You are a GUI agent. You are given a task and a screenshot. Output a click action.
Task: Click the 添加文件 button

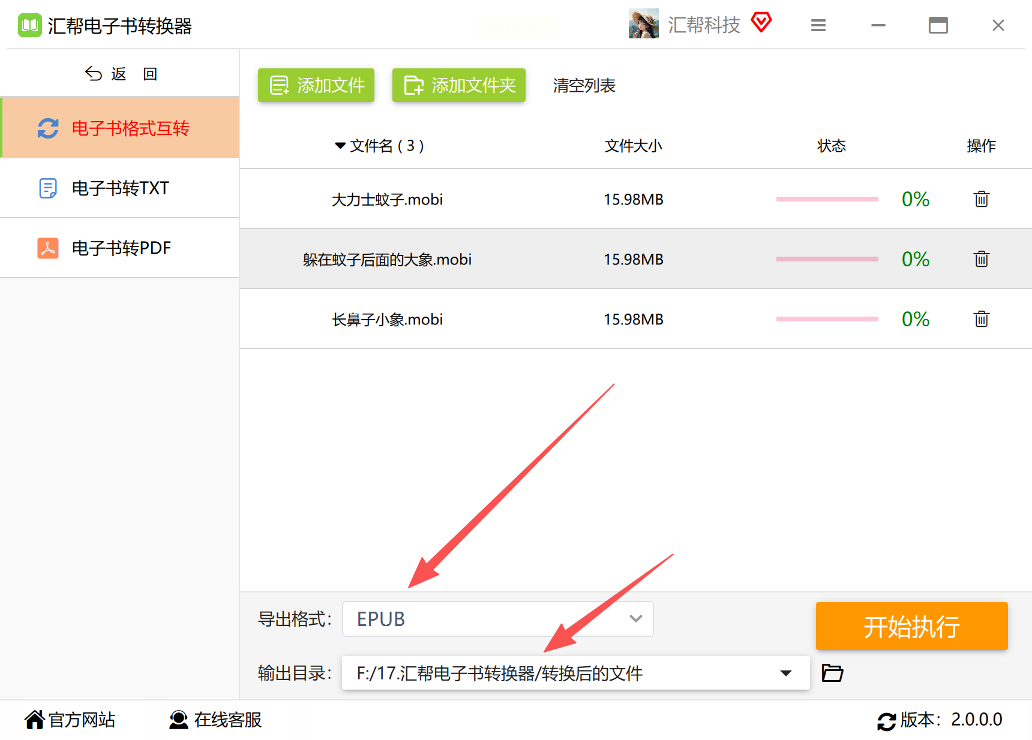point(316,85)
